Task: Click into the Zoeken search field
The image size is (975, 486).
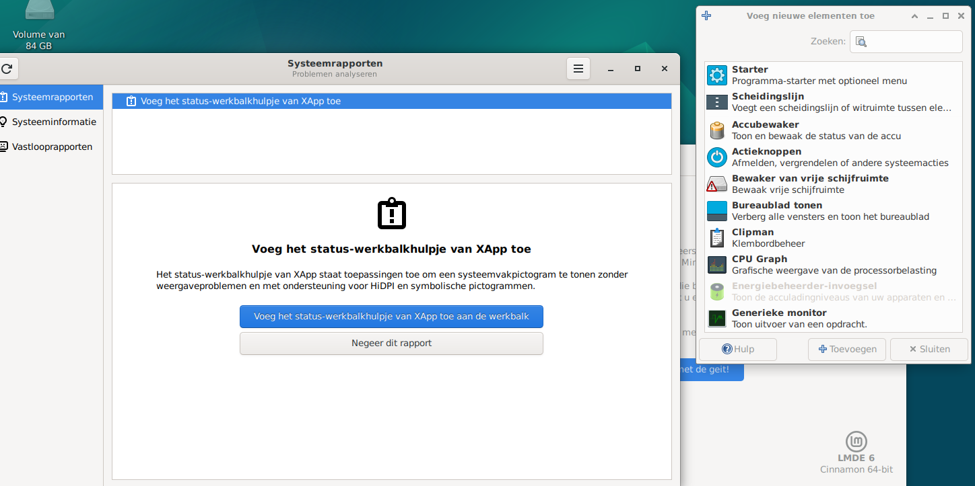Action: (x=906, y=42)
